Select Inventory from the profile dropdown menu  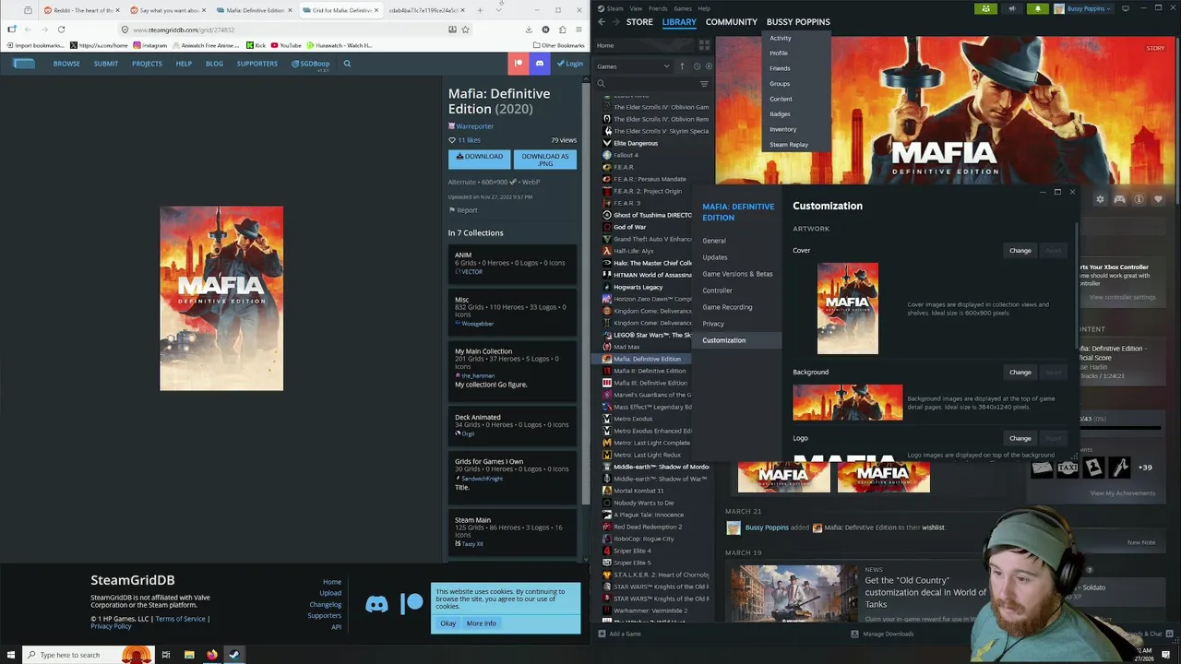point(782,129)
